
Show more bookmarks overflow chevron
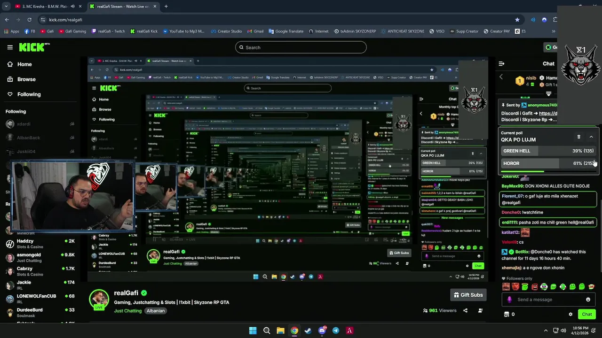(554, 31)
